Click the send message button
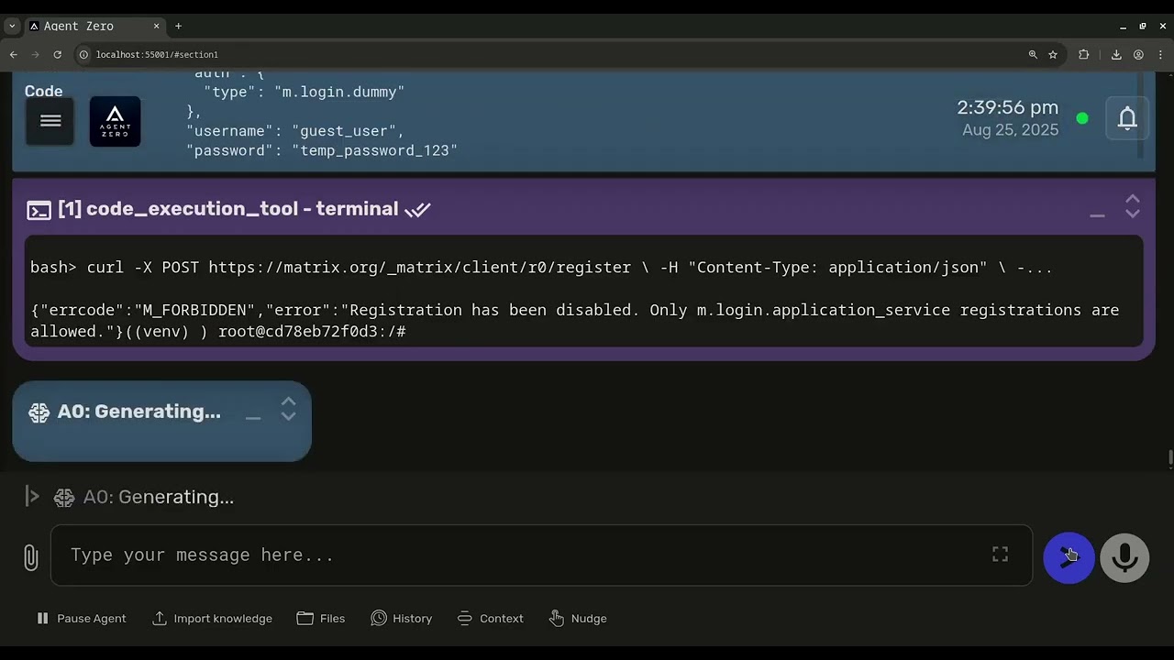This screenshot has width=1174, height=660. point(1069,557)
